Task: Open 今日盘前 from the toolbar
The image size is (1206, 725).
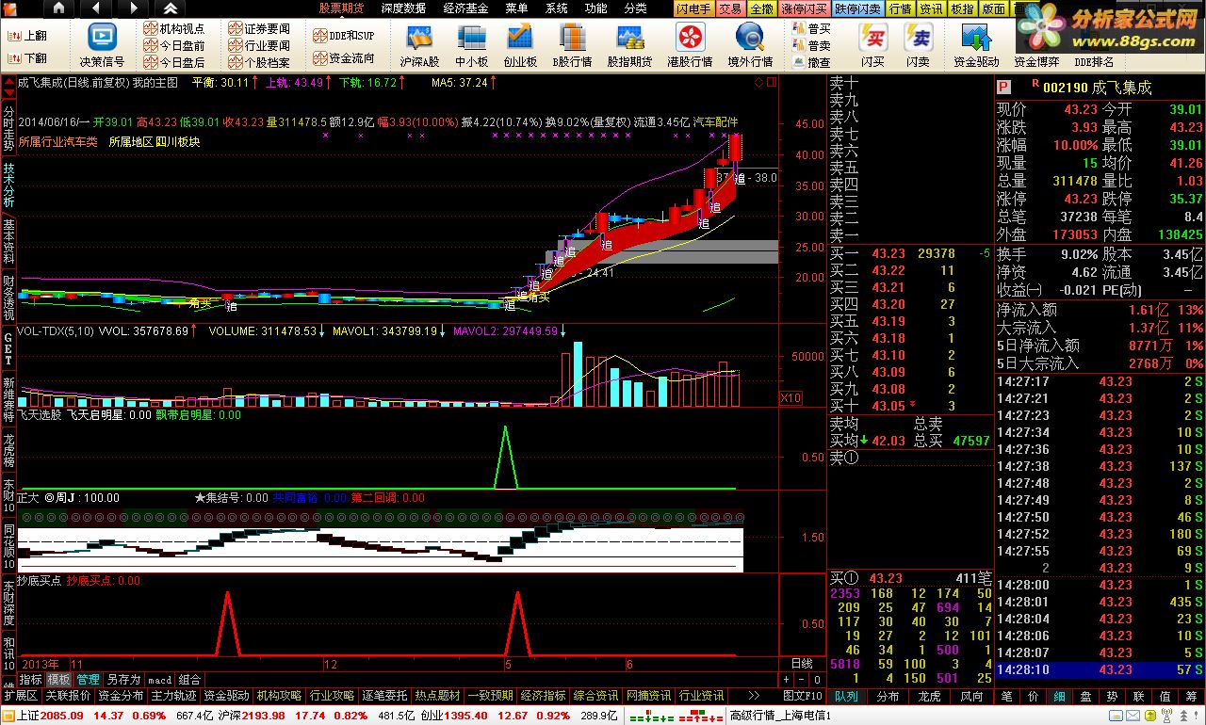Action: pyautogui.click(x=173, y=45)
